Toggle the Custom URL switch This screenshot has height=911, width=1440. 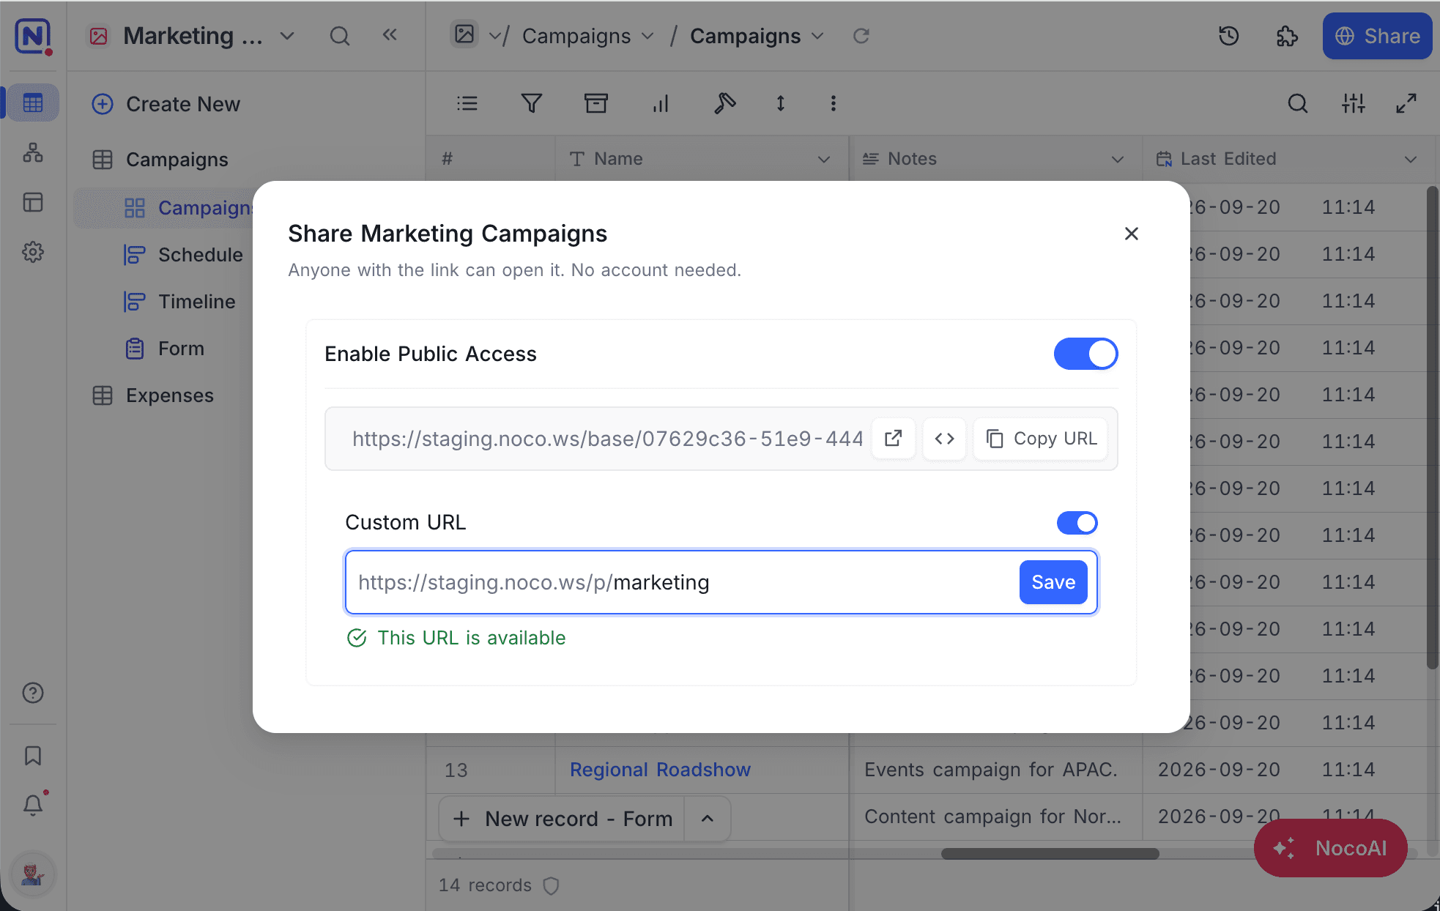[1077, 523]
